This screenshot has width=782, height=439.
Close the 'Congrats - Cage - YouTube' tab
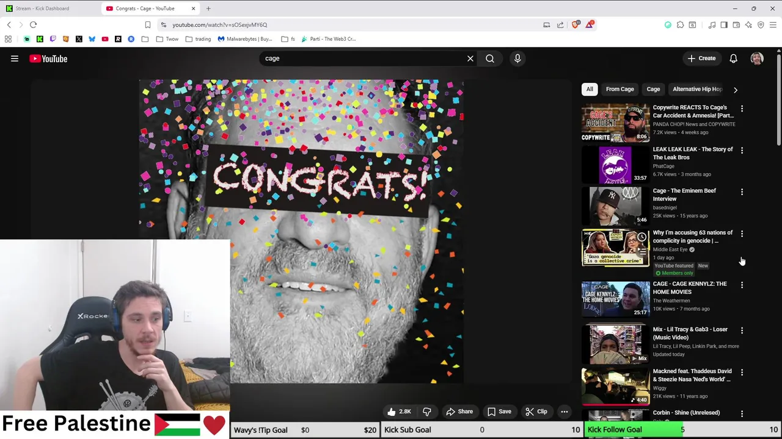click(194, 9)
